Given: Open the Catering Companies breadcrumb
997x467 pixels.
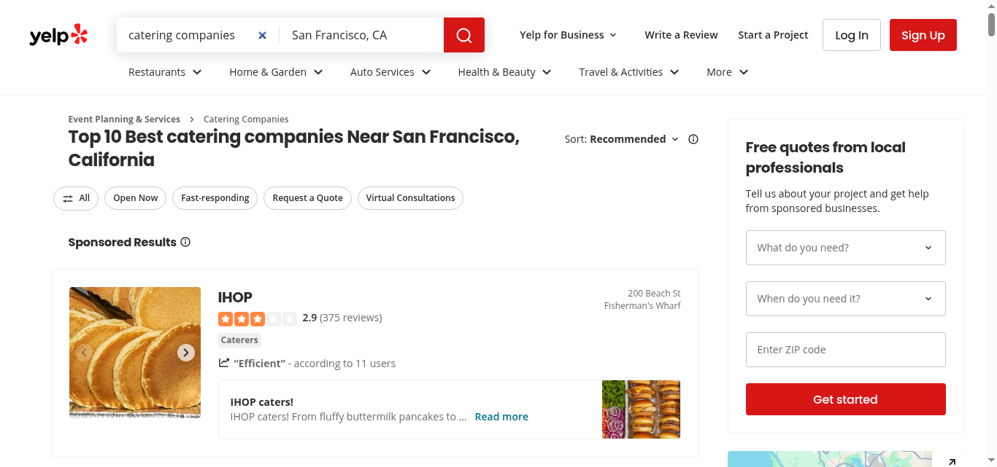Looking at the screenshot, I should coord(246,119).
